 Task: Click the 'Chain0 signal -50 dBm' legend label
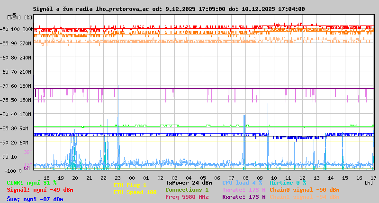[x=305, y=190]
